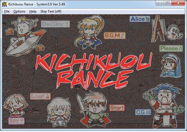
Task: Minimize the Kichikuou Rance window
Action: click(160, 3)
